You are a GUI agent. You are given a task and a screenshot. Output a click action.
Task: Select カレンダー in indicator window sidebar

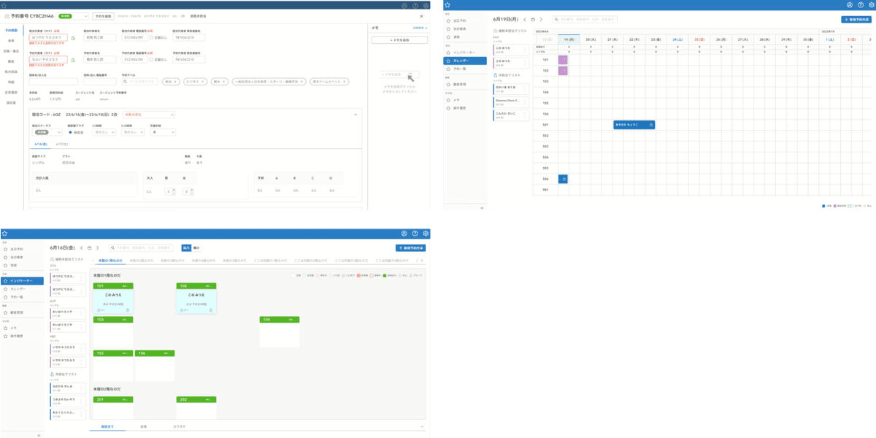pyautogui.click(x=22, y=289)
